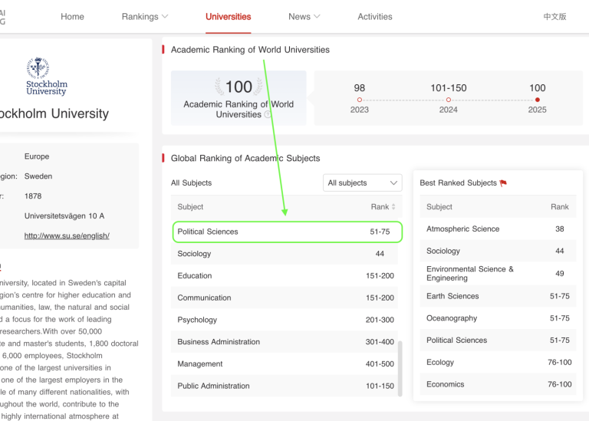Screen dimensions: 589x421
Task: Select the Political Sciences row in All Subjects
Action: 287,232
